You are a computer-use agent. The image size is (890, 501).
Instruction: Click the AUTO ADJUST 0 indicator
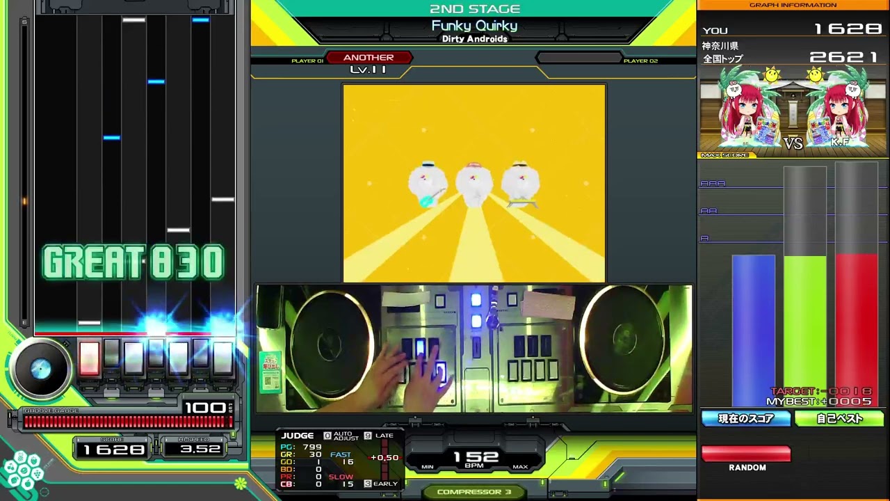pyautogui.click(x=341, y=436)
